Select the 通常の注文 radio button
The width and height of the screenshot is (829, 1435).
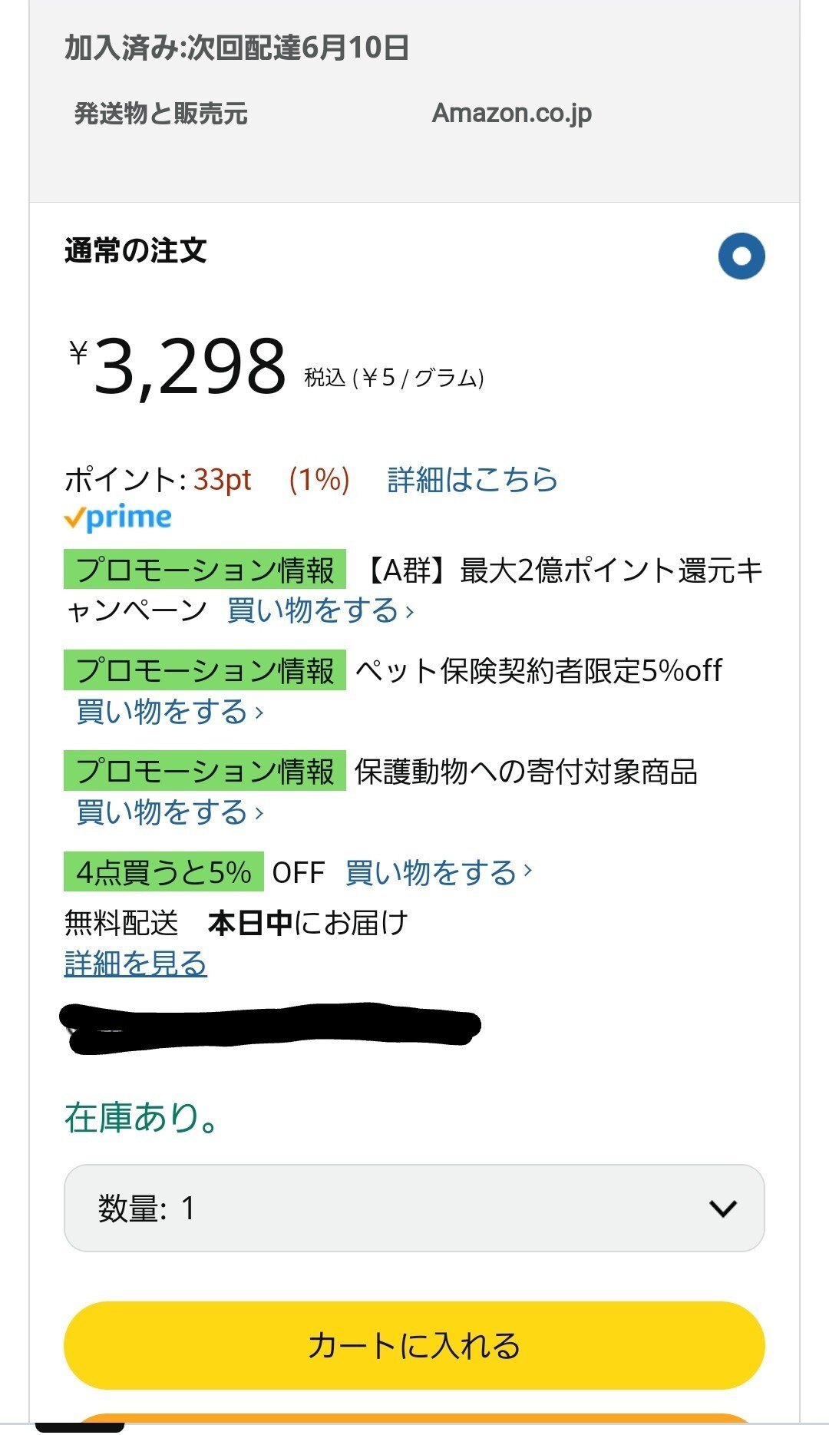click(741, 256)
